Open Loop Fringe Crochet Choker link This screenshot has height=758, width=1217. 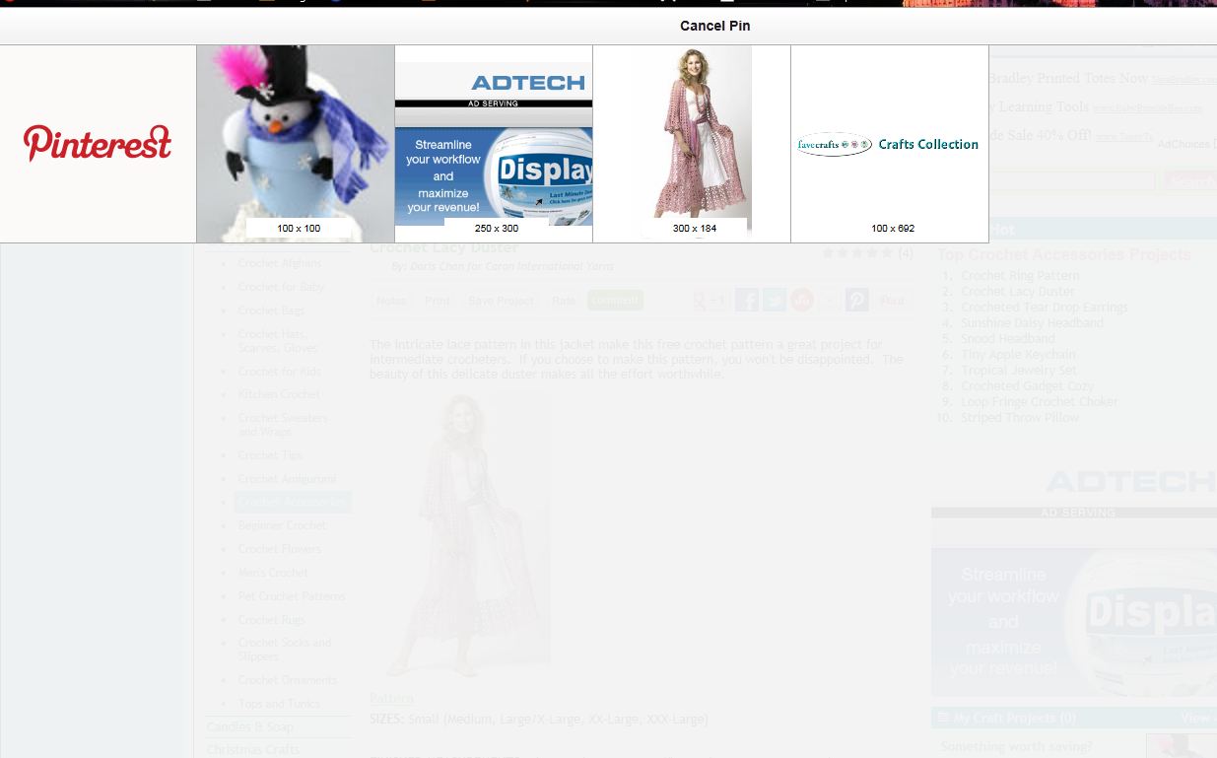pyautogui.click(x=1040, y=402)
